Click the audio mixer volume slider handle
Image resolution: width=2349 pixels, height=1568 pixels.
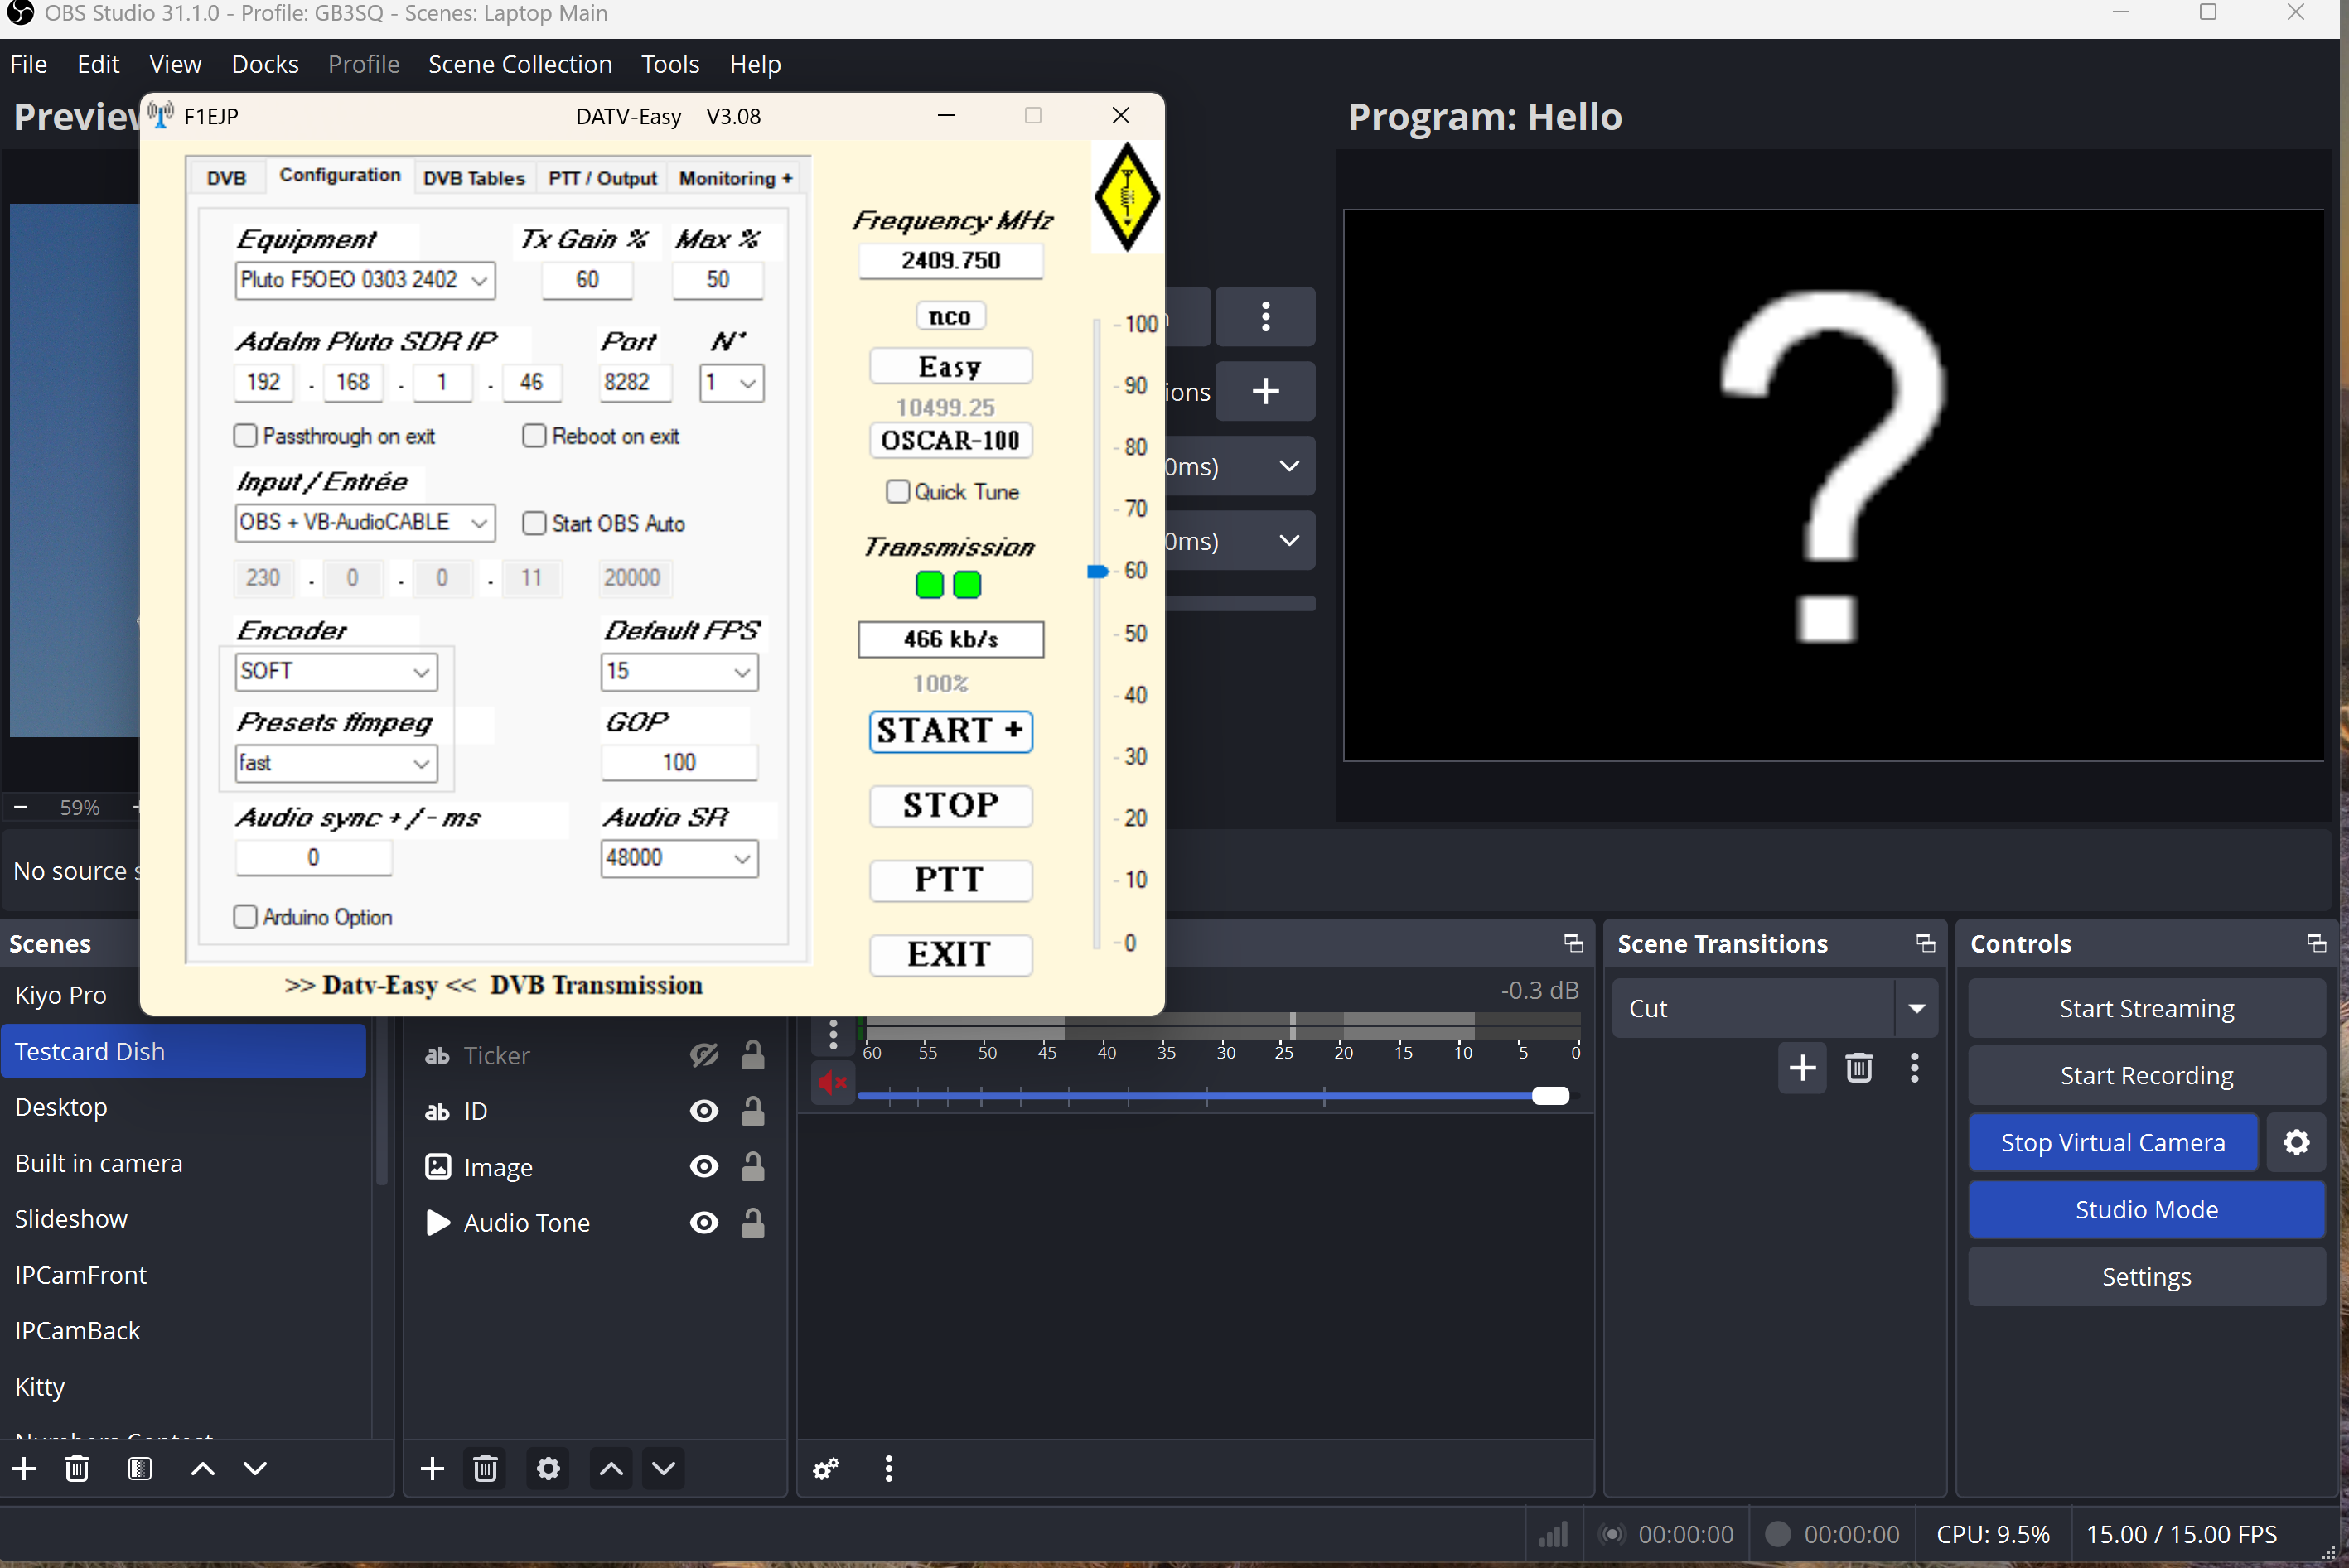(1550, 1096)
